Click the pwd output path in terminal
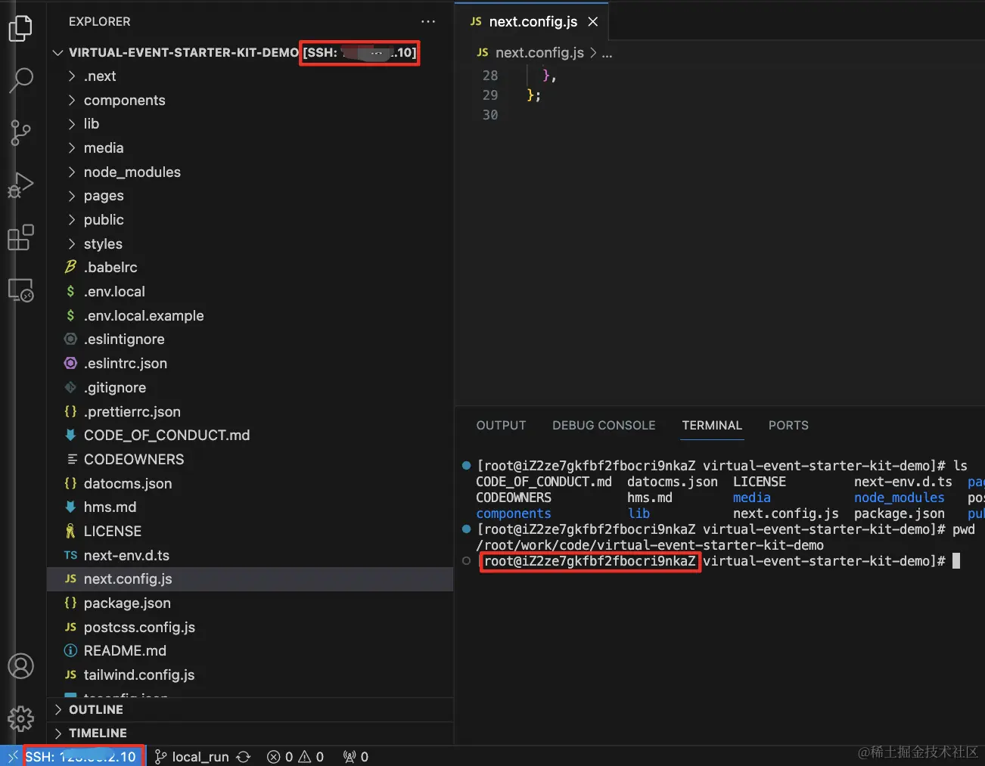The height and width of the screenshot is (766, 985). tap(650, 545)
